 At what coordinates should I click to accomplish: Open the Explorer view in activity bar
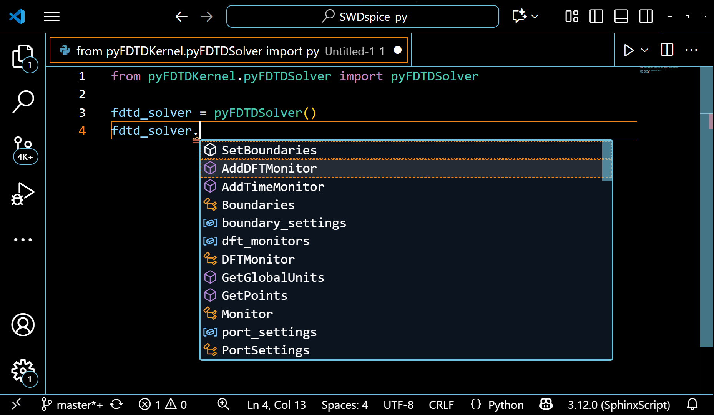point(23,57)
